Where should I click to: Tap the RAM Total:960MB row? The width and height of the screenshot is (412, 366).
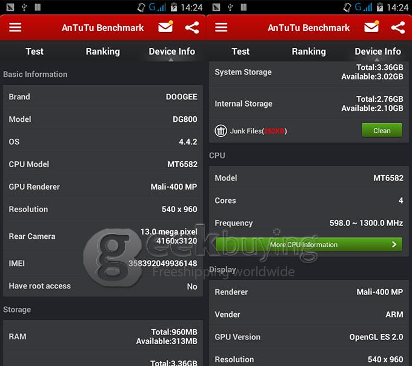pyautogui.click(x=103, y=336)
